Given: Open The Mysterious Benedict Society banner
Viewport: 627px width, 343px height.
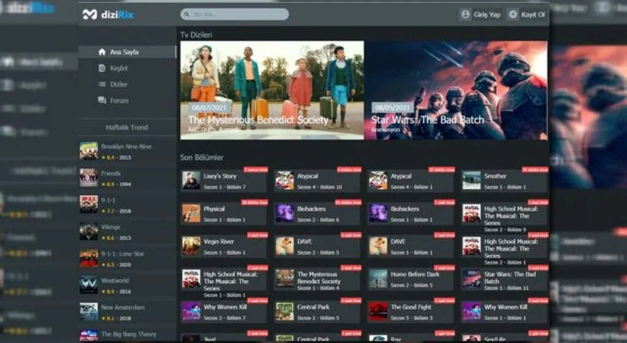Looking at the screenshot, I should pyautogui.click(x=272, y=91).
